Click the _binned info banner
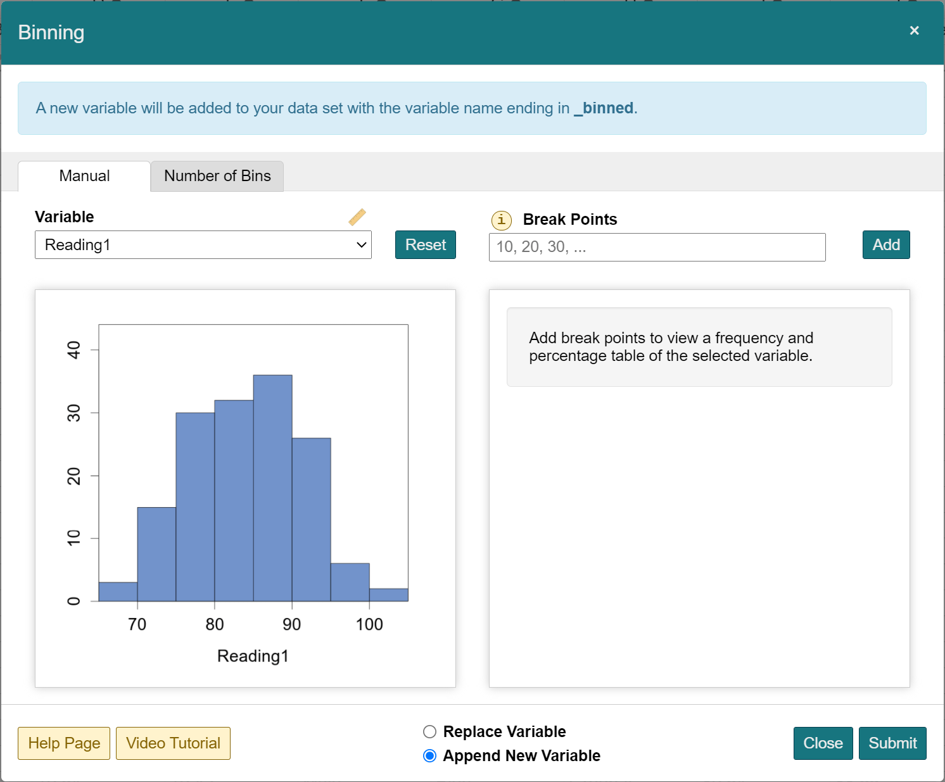Screen dimensions: 945x782 click(472, 108)
